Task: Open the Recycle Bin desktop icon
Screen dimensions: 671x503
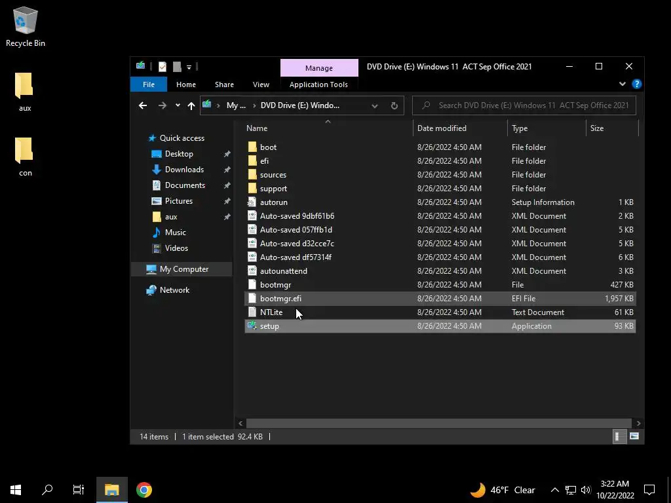Action: [26, 26]
